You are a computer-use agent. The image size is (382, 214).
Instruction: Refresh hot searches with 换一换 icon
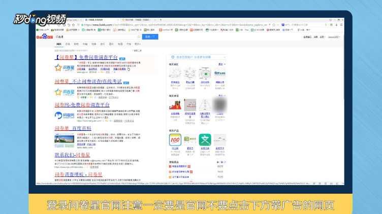(225, 162)
